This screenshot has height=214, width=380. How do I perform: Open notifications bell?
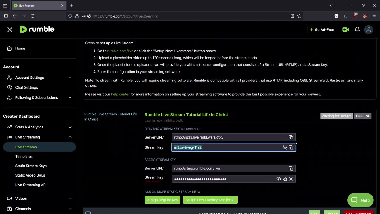(357, 29)
